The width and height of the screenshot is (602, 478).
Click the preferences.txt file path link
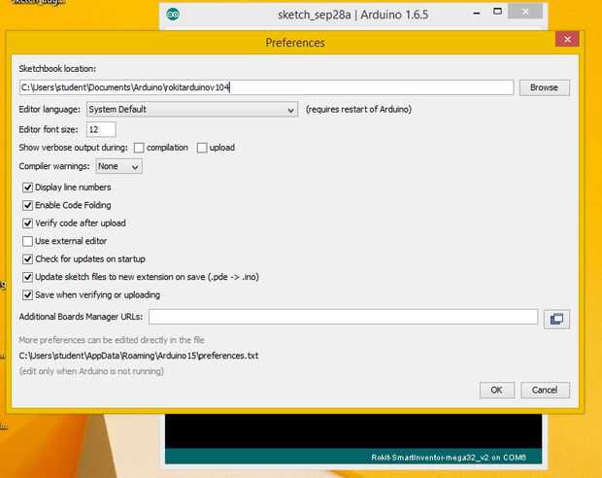coord(139,356)
